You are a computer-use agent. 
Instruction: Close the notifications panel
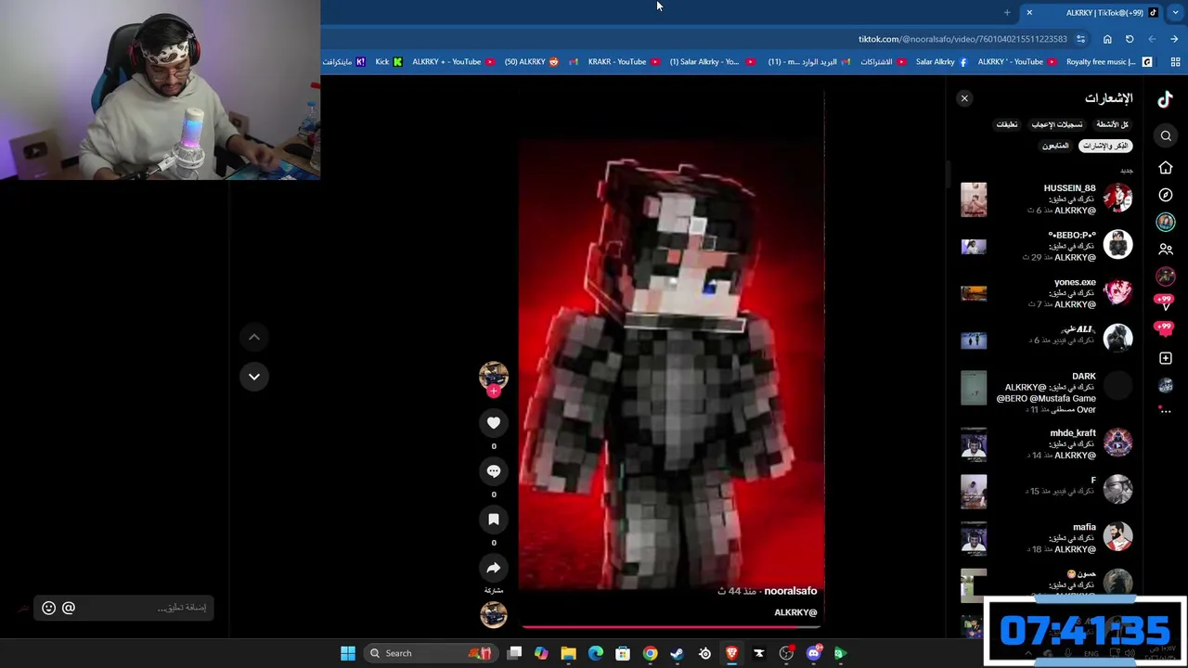[x=964, y=98]
